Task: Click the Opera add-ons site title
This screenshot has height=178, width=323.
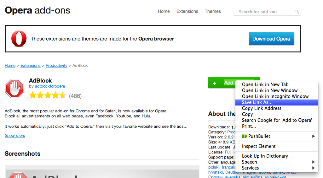Action: click(x=37, y=10)
